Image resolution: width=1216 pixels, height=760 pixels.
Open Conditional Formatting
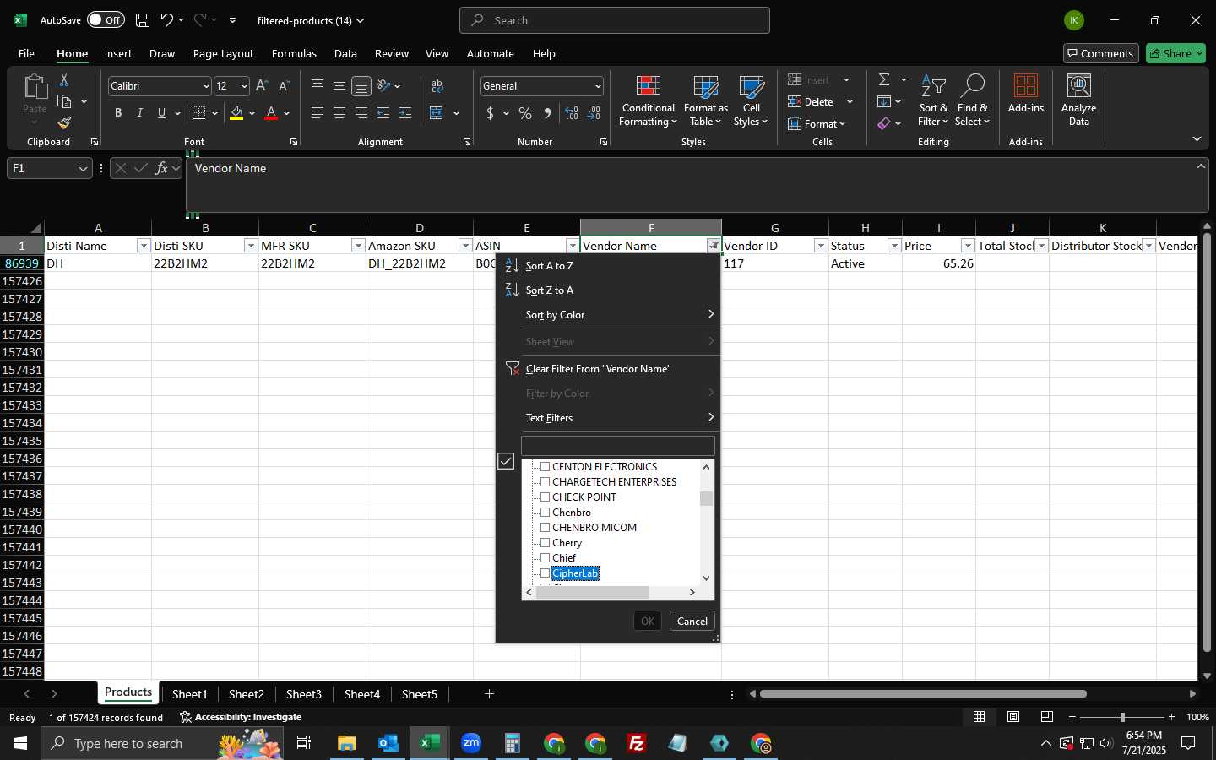click(x=648, y=101)
